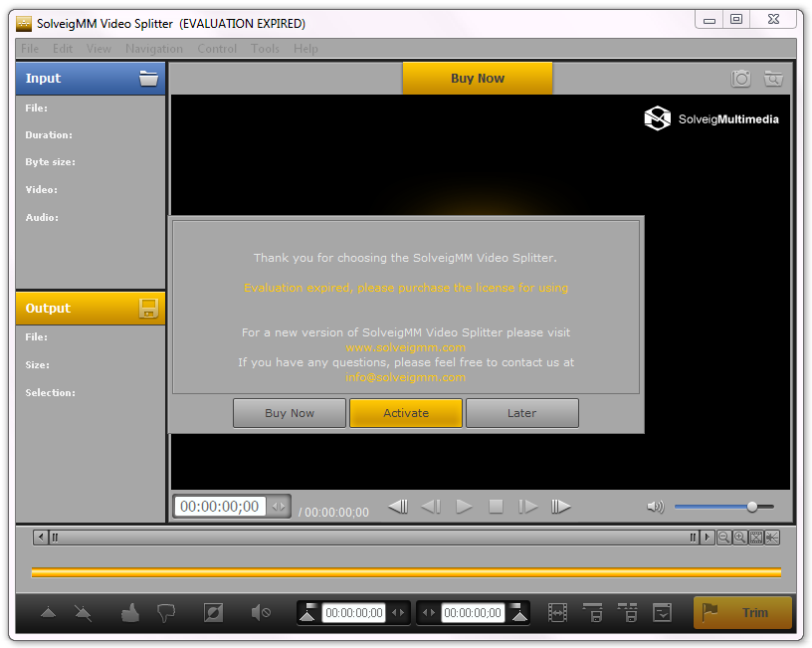Click the film-strip fragment icon
The width and height of the screenshot is (812, 648).
coord(557,613)
